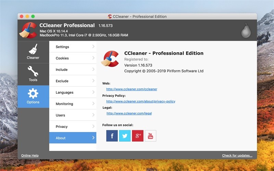Click the 'CCleaner Professional' header title
This screenshot has width=274, height=171.
(67, 25)
